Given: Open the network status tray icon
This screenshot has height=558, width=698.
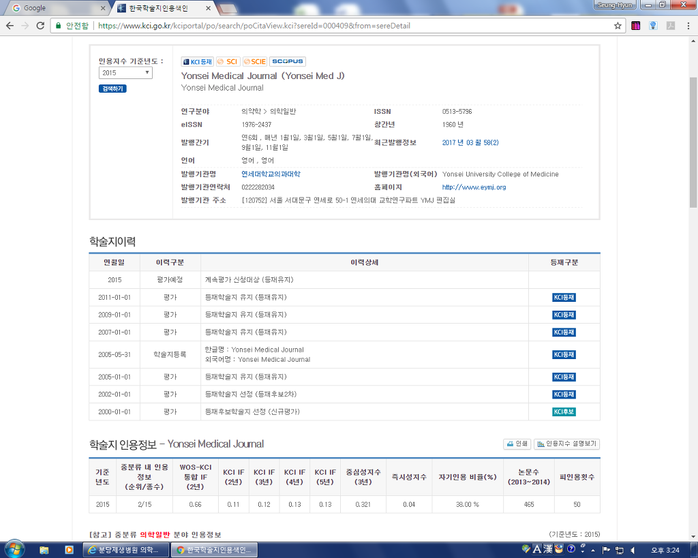Looking at the screenshot, I should click(x=619, y=550).
